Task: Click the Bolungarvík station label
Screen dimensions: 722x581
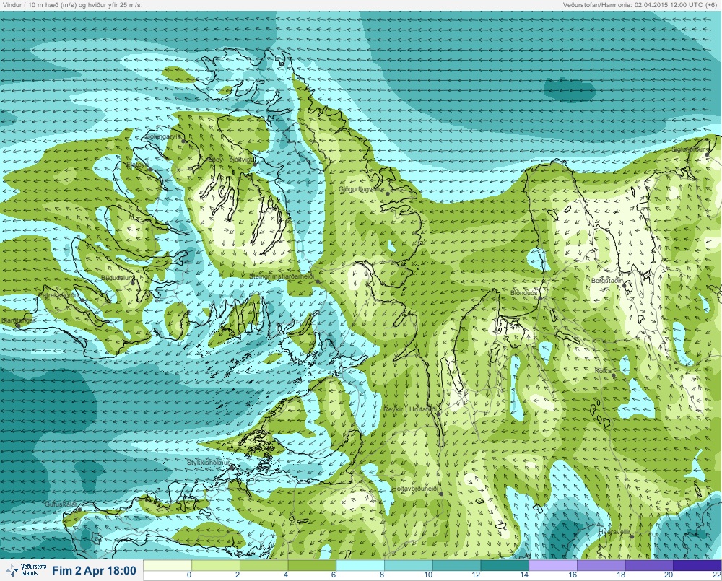Action: tap(164, 136)
